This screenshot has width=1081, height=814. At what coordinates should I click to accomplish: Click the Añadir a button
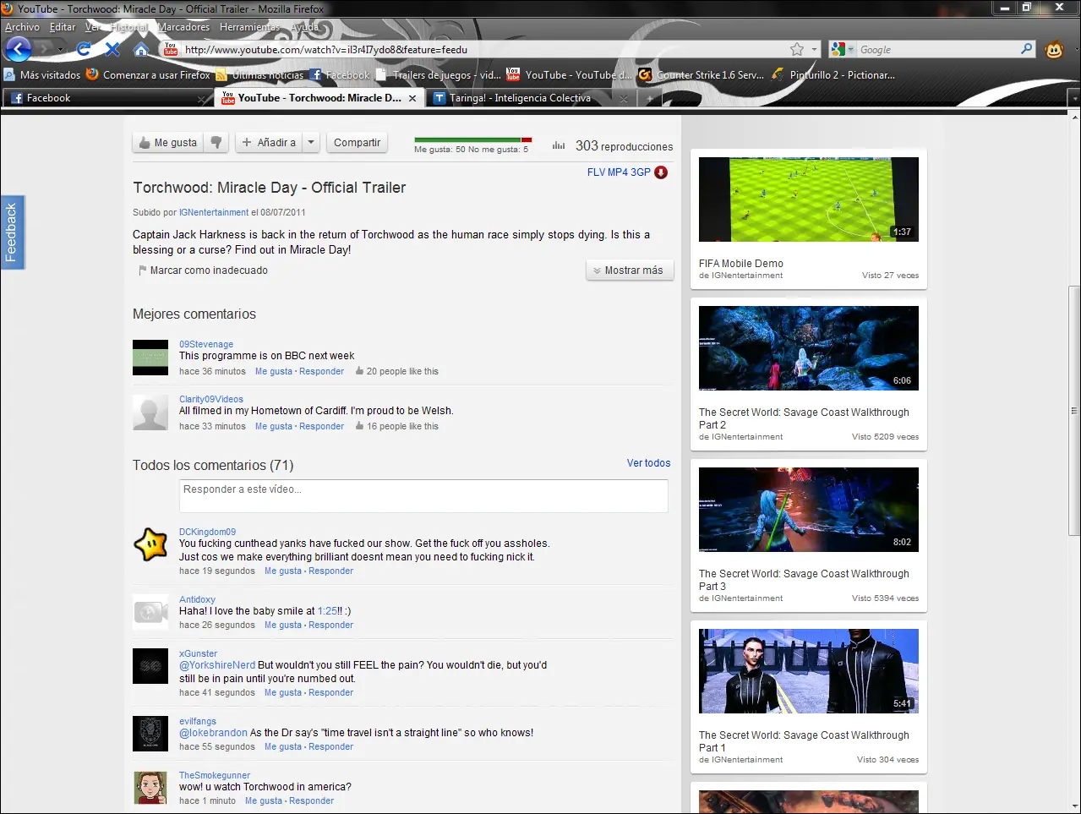[x=269, y=143]
